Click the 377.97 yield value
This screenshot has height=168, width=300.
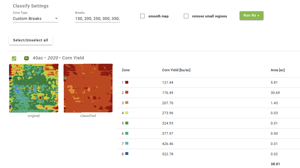[x=168, y=133]
